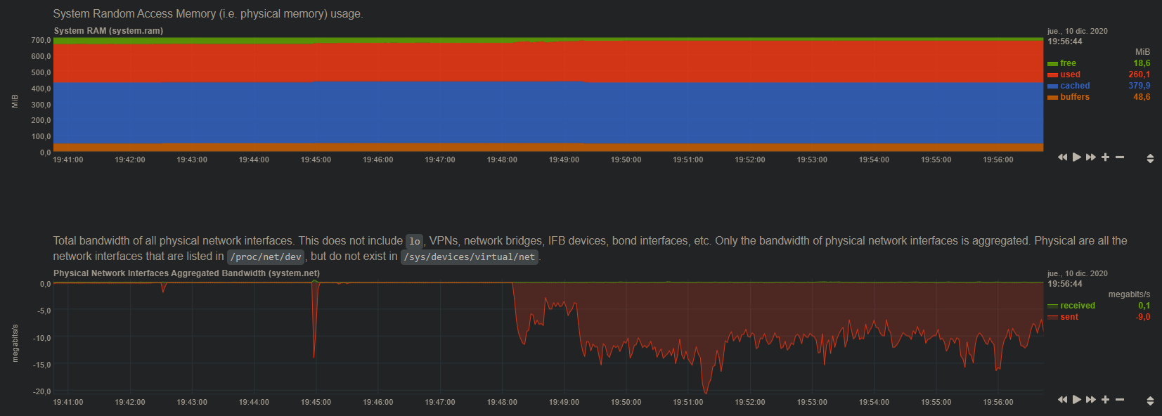Zoom in the System RAM chart
The image size is (1162, 416).
(1106, 157)
